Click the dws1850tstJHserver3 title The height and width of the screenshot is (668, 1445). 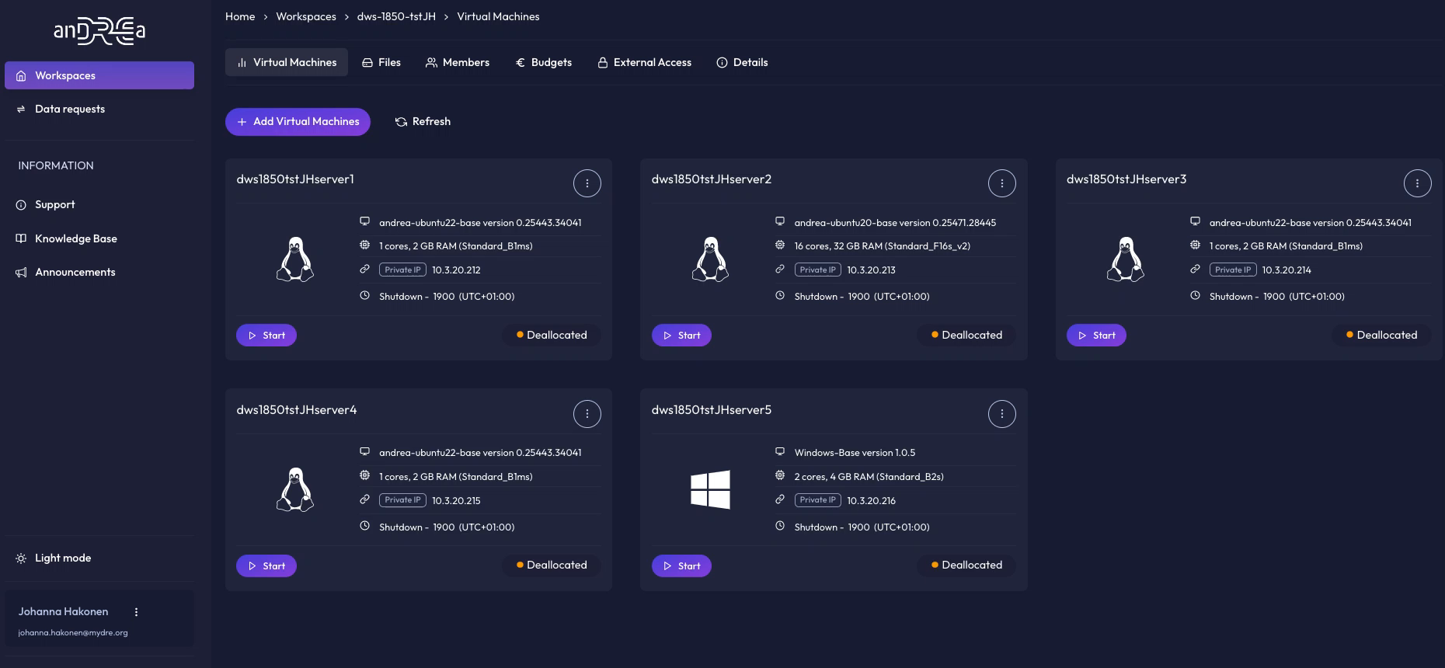coord(1126,179)
